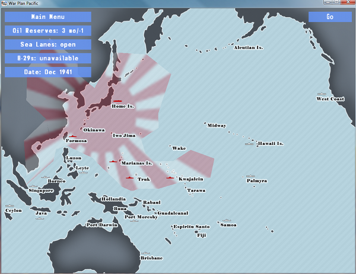Viewport: 356px width, 274px height.
Task: Click the Aleutian Is. label
Action: pos(249,47)
